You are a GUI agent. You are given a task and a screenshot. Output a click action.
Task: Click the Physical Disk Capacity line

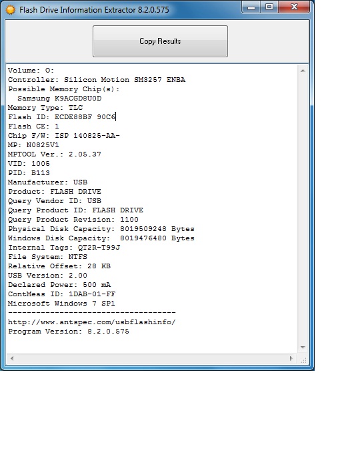[x=101, y=229]
